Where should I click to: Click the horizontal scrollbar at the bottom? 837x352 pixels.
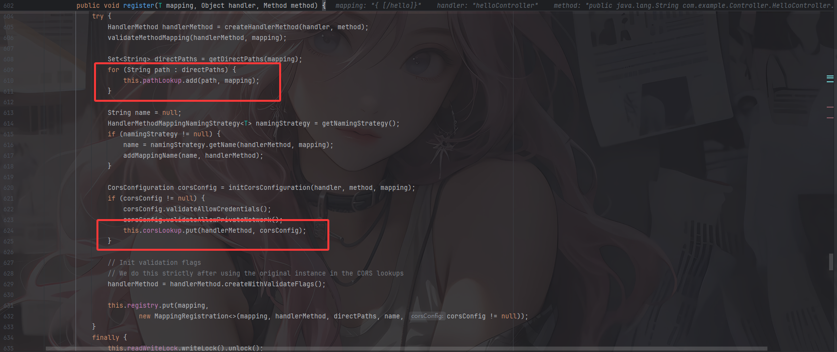[x=406, y=349]
